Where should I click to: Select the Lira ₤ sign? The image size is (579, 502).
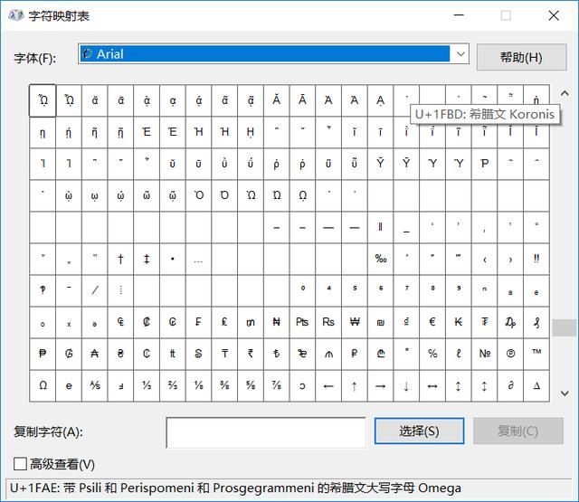click(224, 322)
